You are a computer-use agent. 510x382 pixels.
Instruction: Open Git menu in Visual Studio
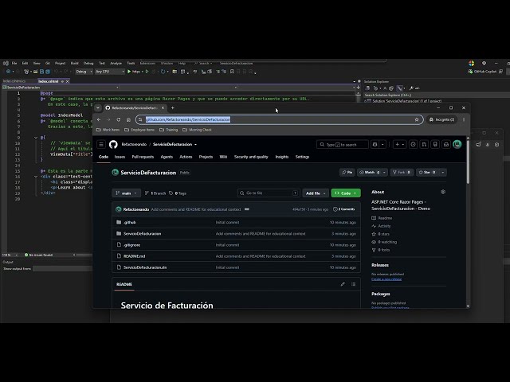[x=48, y=63]
